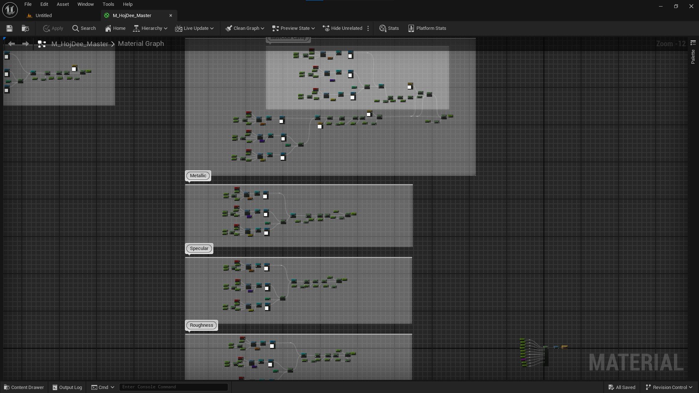Open the Search tool
Image resolution: width=699 pixels, height=393 pixels.
click(x=84, y=28)
